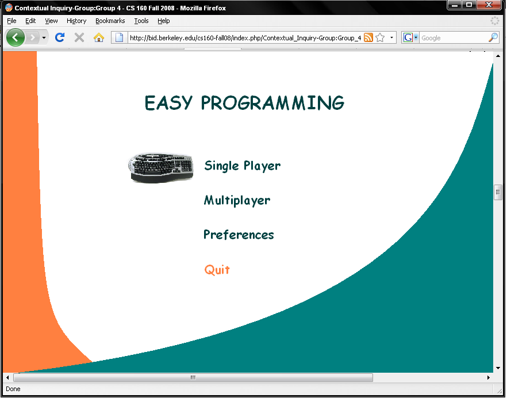Select Multiplayer option

[237, 200]
